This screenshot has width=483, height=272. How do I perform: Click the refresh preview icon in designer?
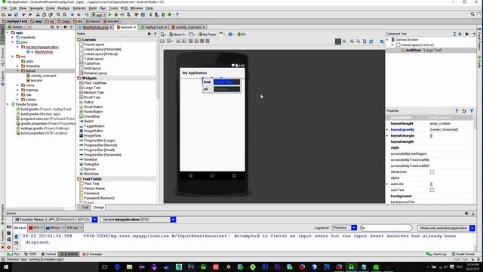coord(371,42)
